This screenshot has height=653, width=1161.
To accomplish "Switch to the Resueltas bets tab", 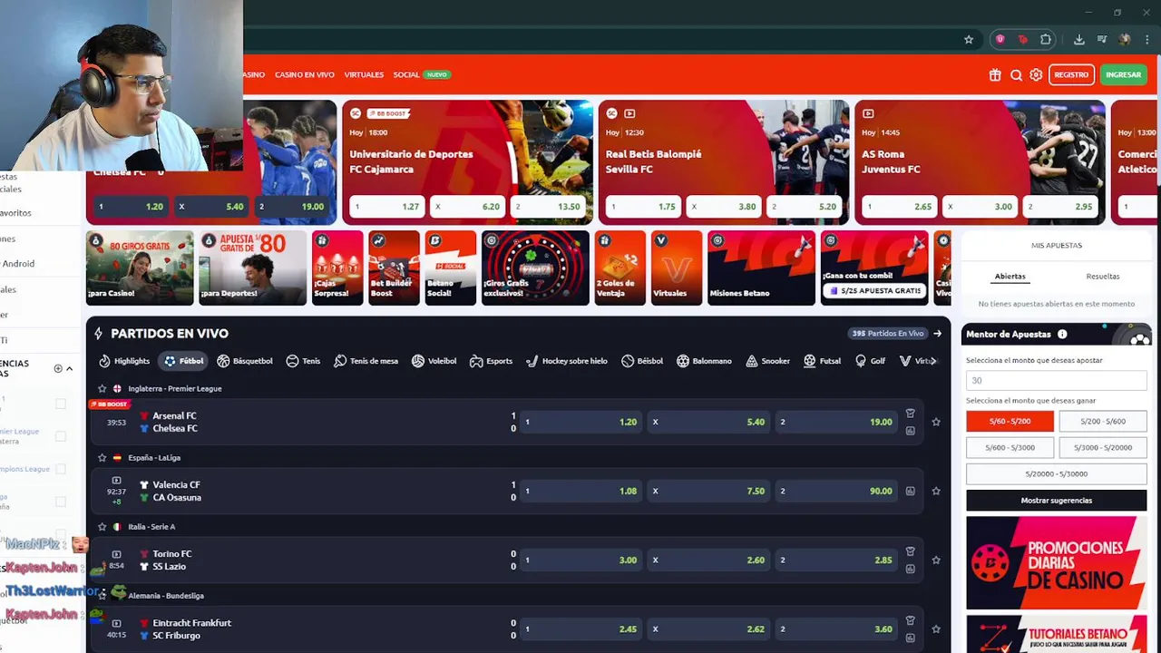I will pyautogui.click(x=1102, y=277).
